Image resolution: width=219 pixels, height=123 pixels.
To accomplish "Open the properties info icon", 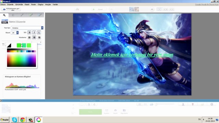I will 212,104.
